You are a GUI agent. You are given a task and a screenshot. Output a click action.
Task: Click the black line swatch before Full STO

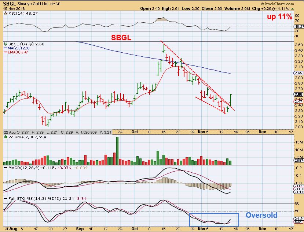pos(6,199)
